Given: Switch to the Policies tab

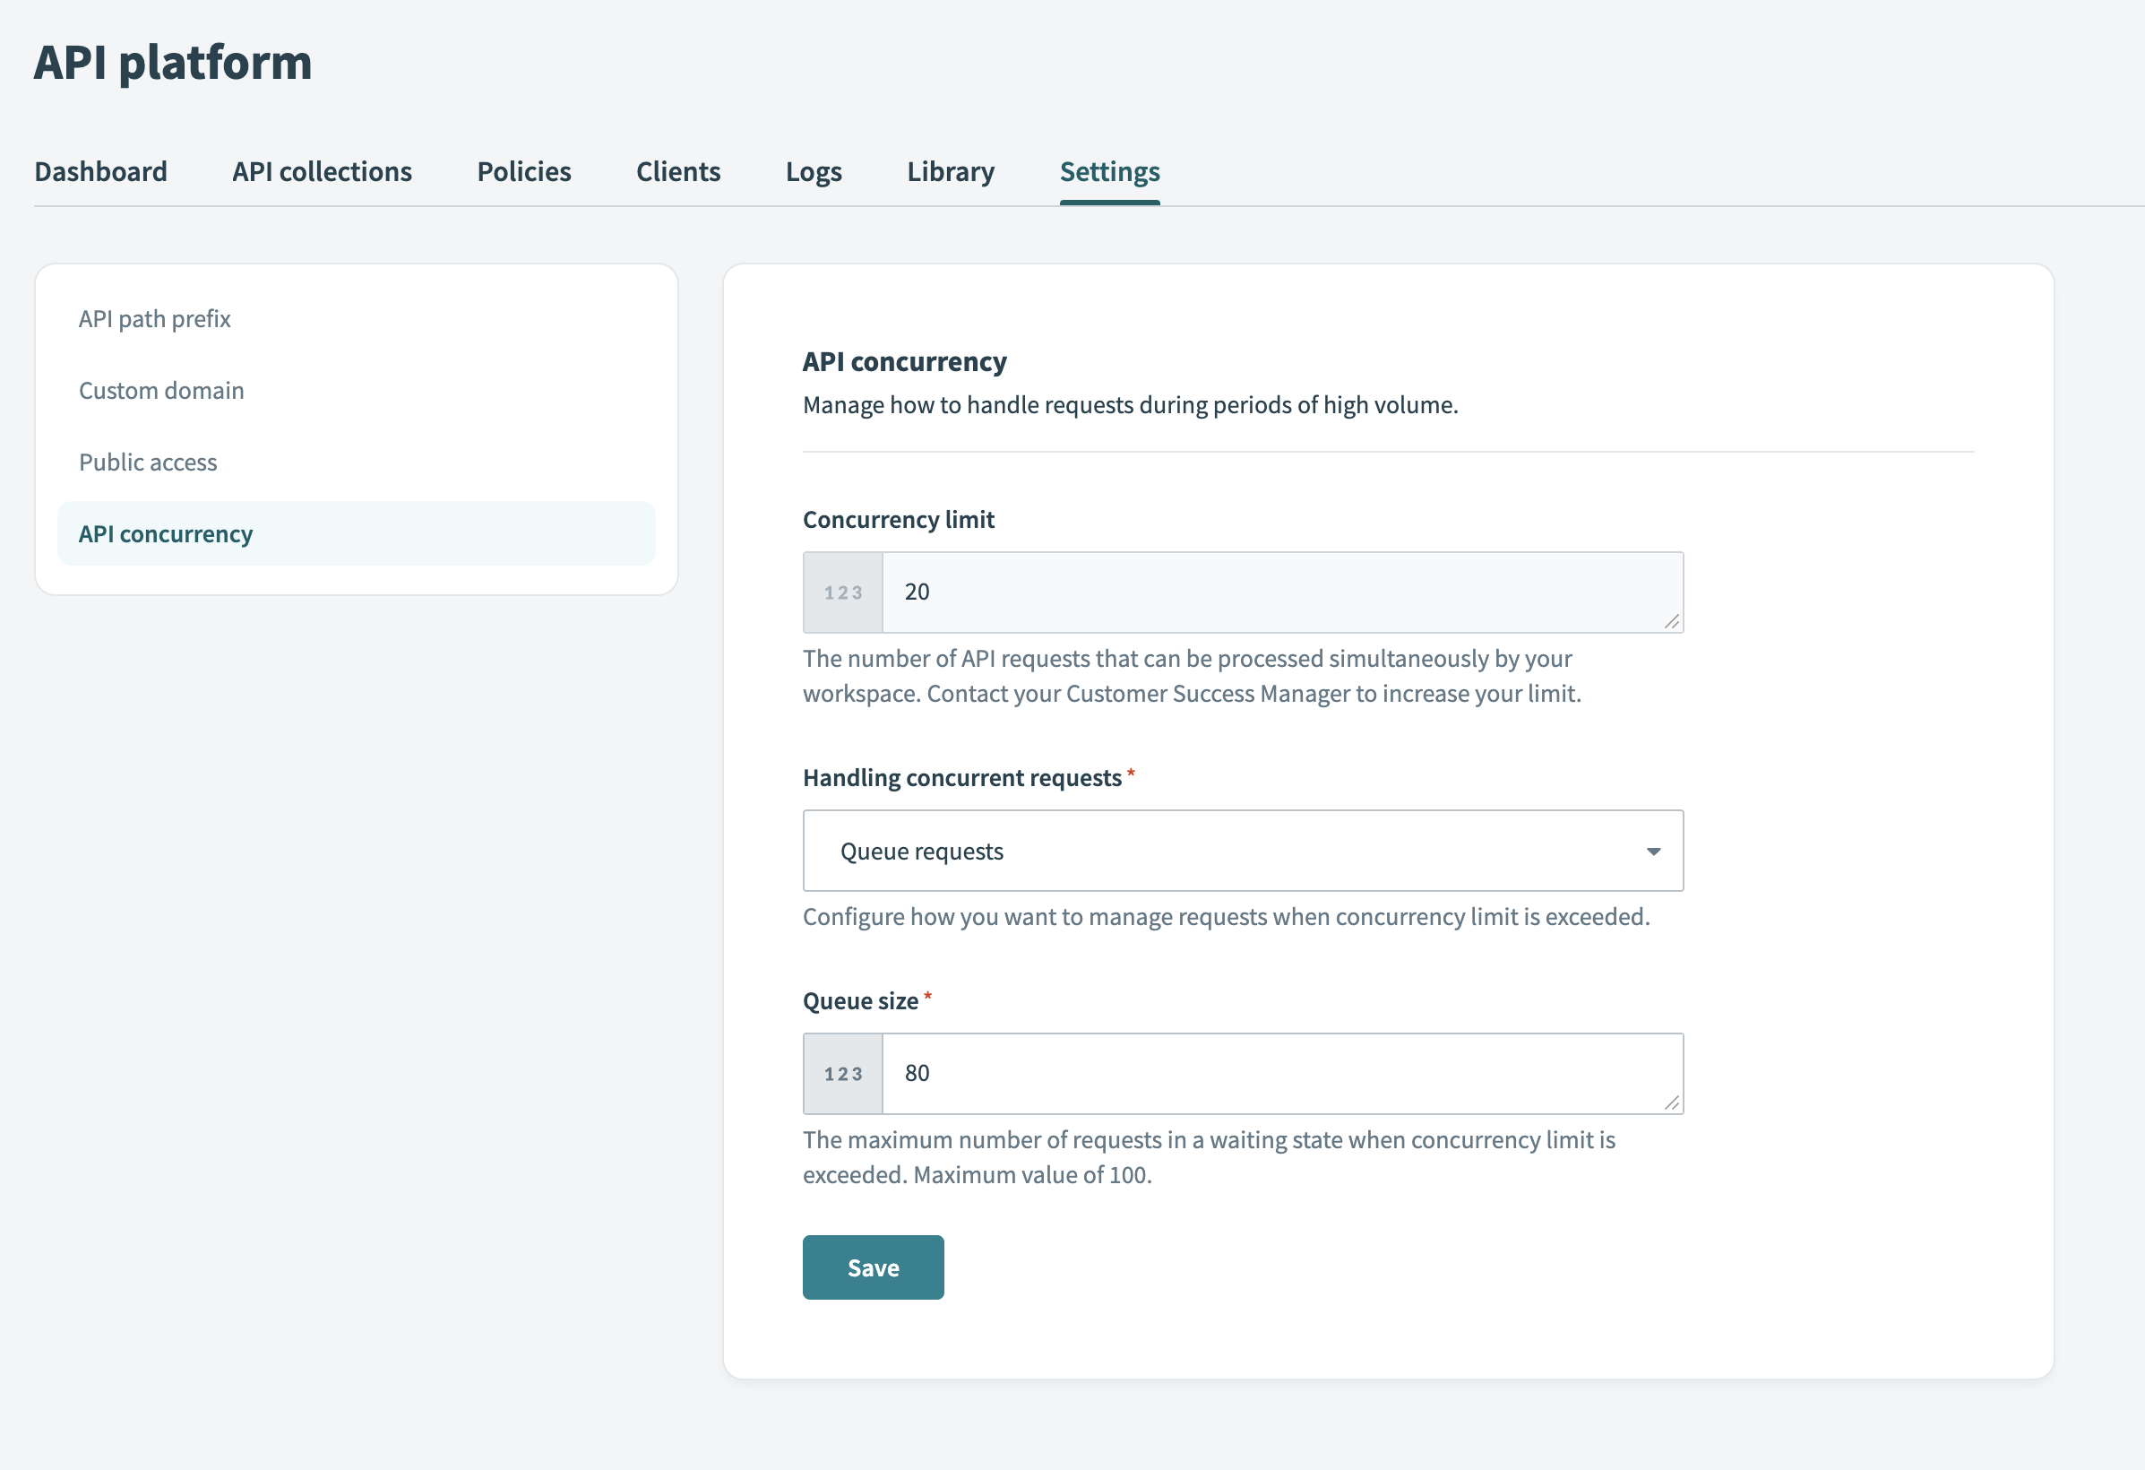Looking at the screenshot, I should (x=523, y=171).
